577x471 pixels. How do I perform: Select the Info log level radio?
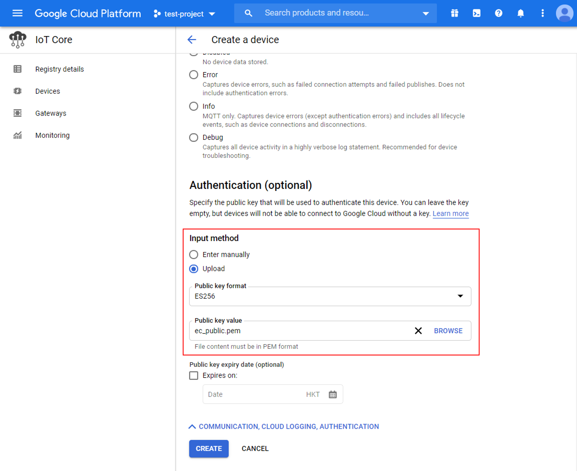(194, 106)
